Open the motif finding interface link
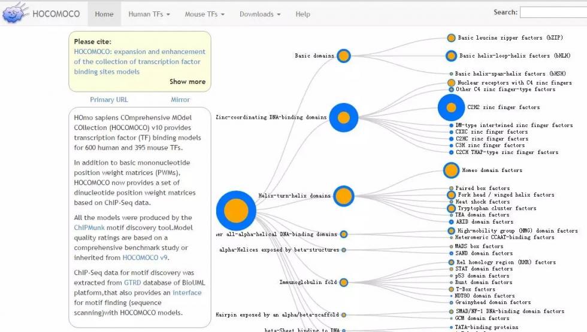The image size is (587, 332). coord(187,292)
